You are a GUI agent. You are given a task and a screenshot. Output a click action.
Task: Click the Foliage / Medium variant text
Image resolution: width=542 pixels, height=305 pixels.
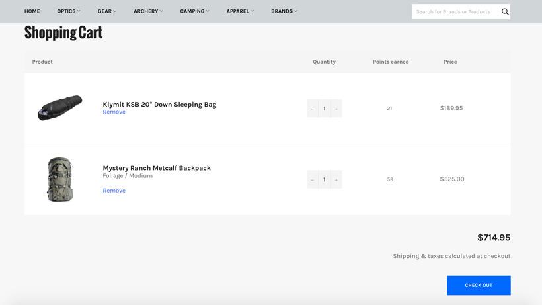click(128, 176)
